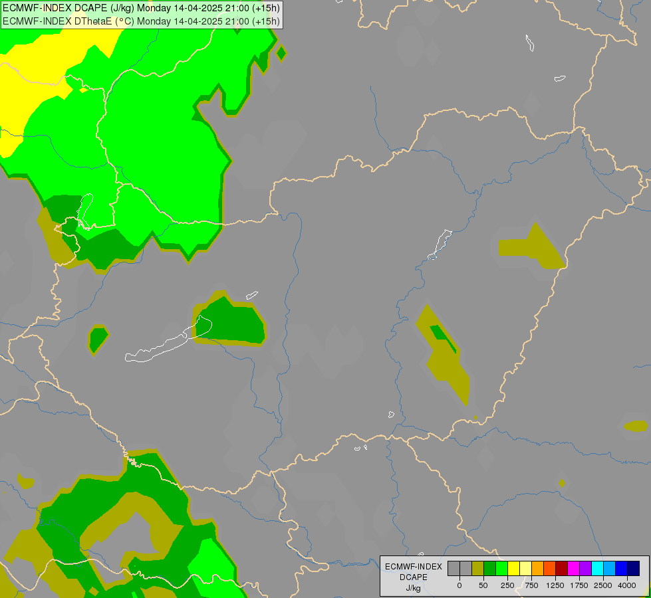Select the light blue legend swatch
This screenshot has width=651, height=598.
coord(610,569)
